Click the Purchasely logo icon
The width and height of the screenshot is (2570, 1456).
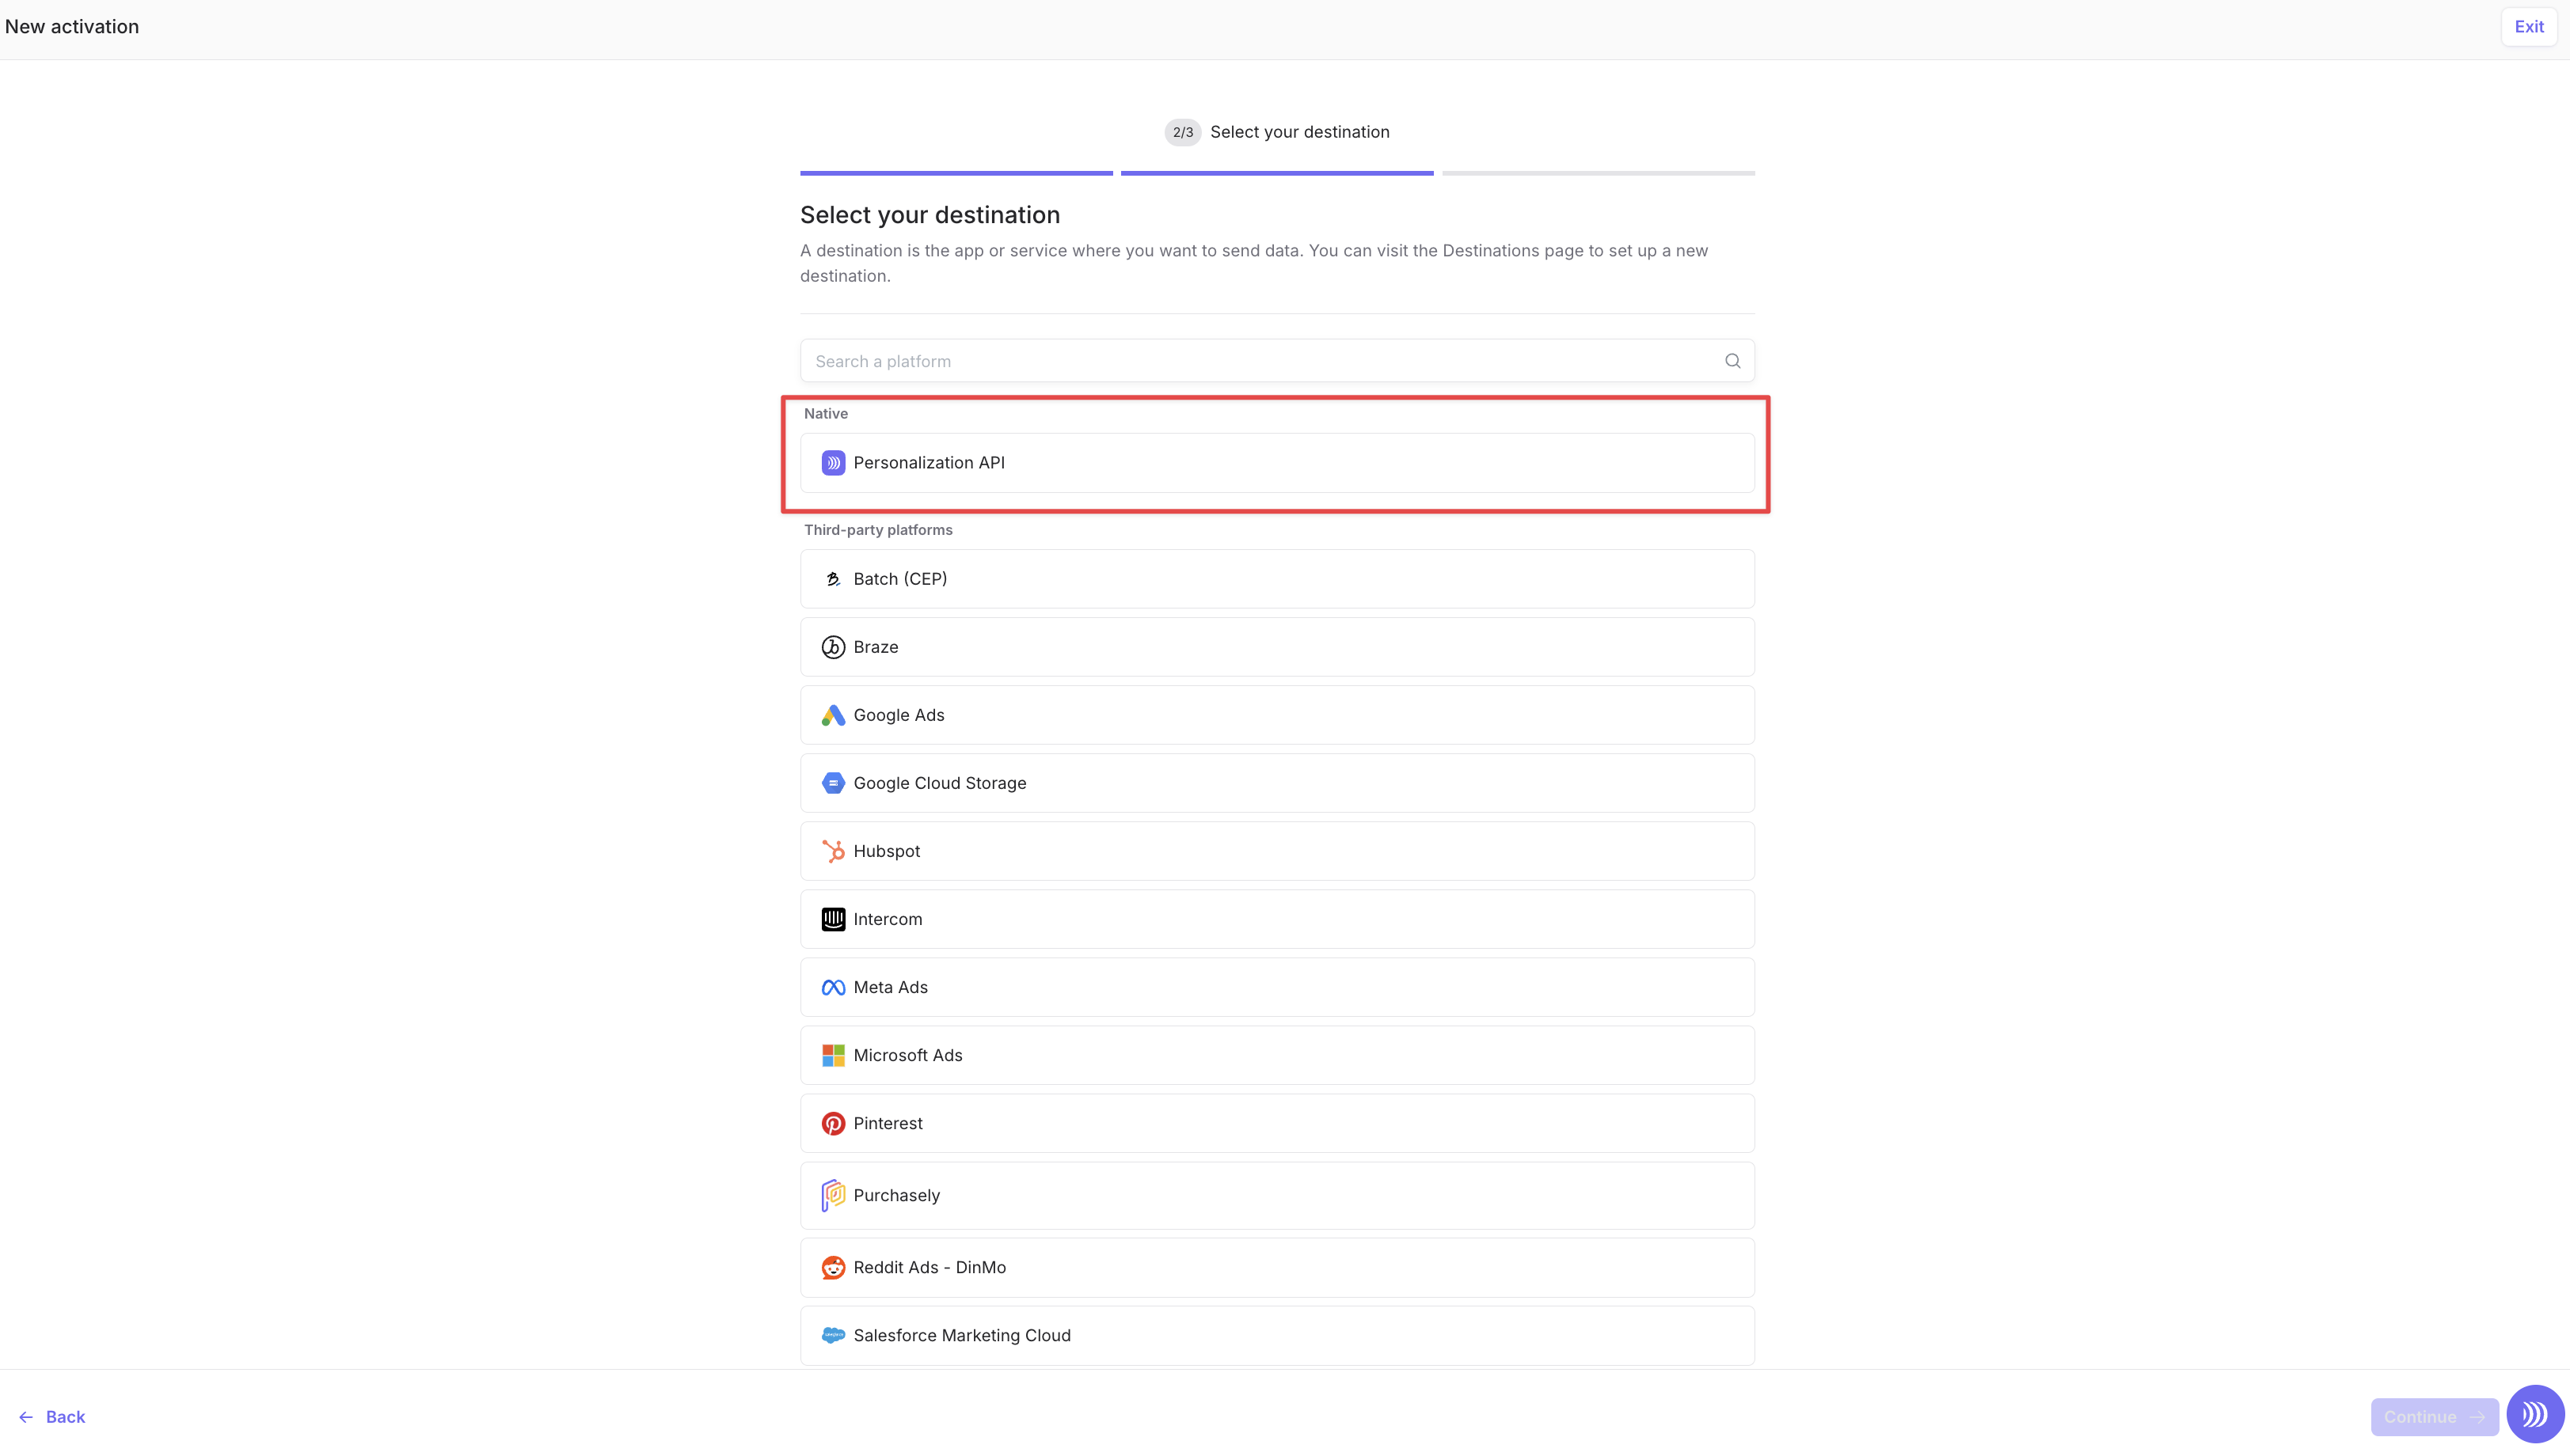(x=832, y=1195)
